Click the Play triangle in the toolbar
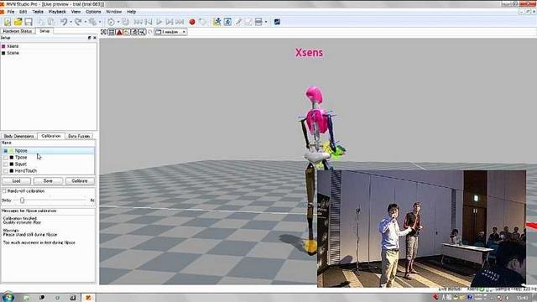The image size is (537, 302). point(159,22)
